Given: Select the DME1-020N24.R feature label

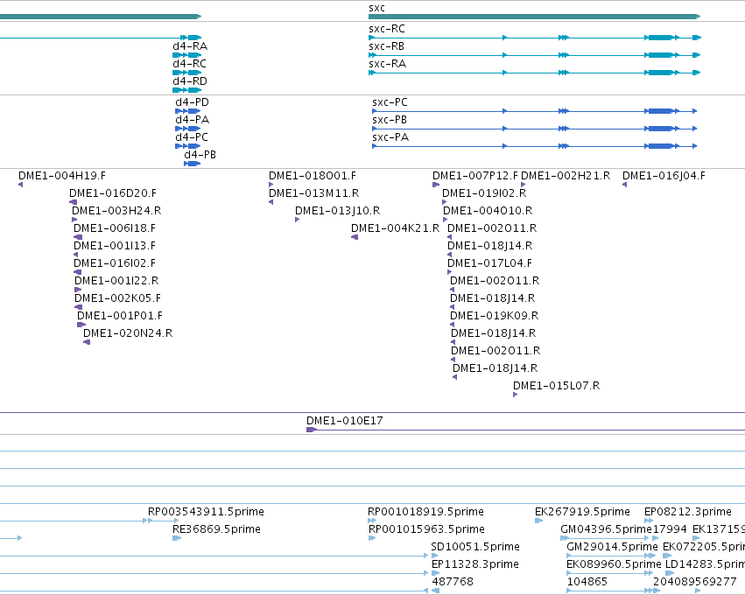Looking at the screenshot, I should (128, 334).
